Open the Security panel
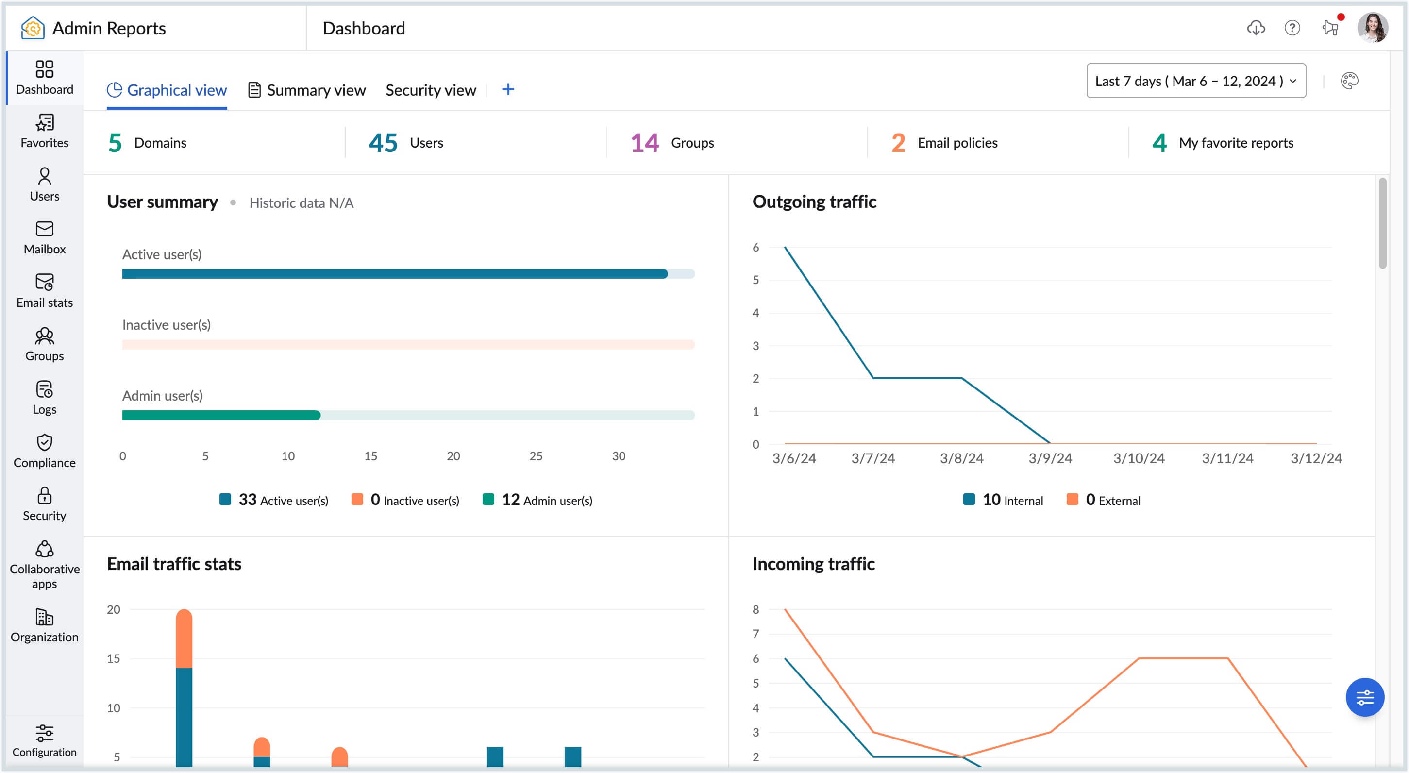Screen dimensions: 1409x773 point(44,504)
